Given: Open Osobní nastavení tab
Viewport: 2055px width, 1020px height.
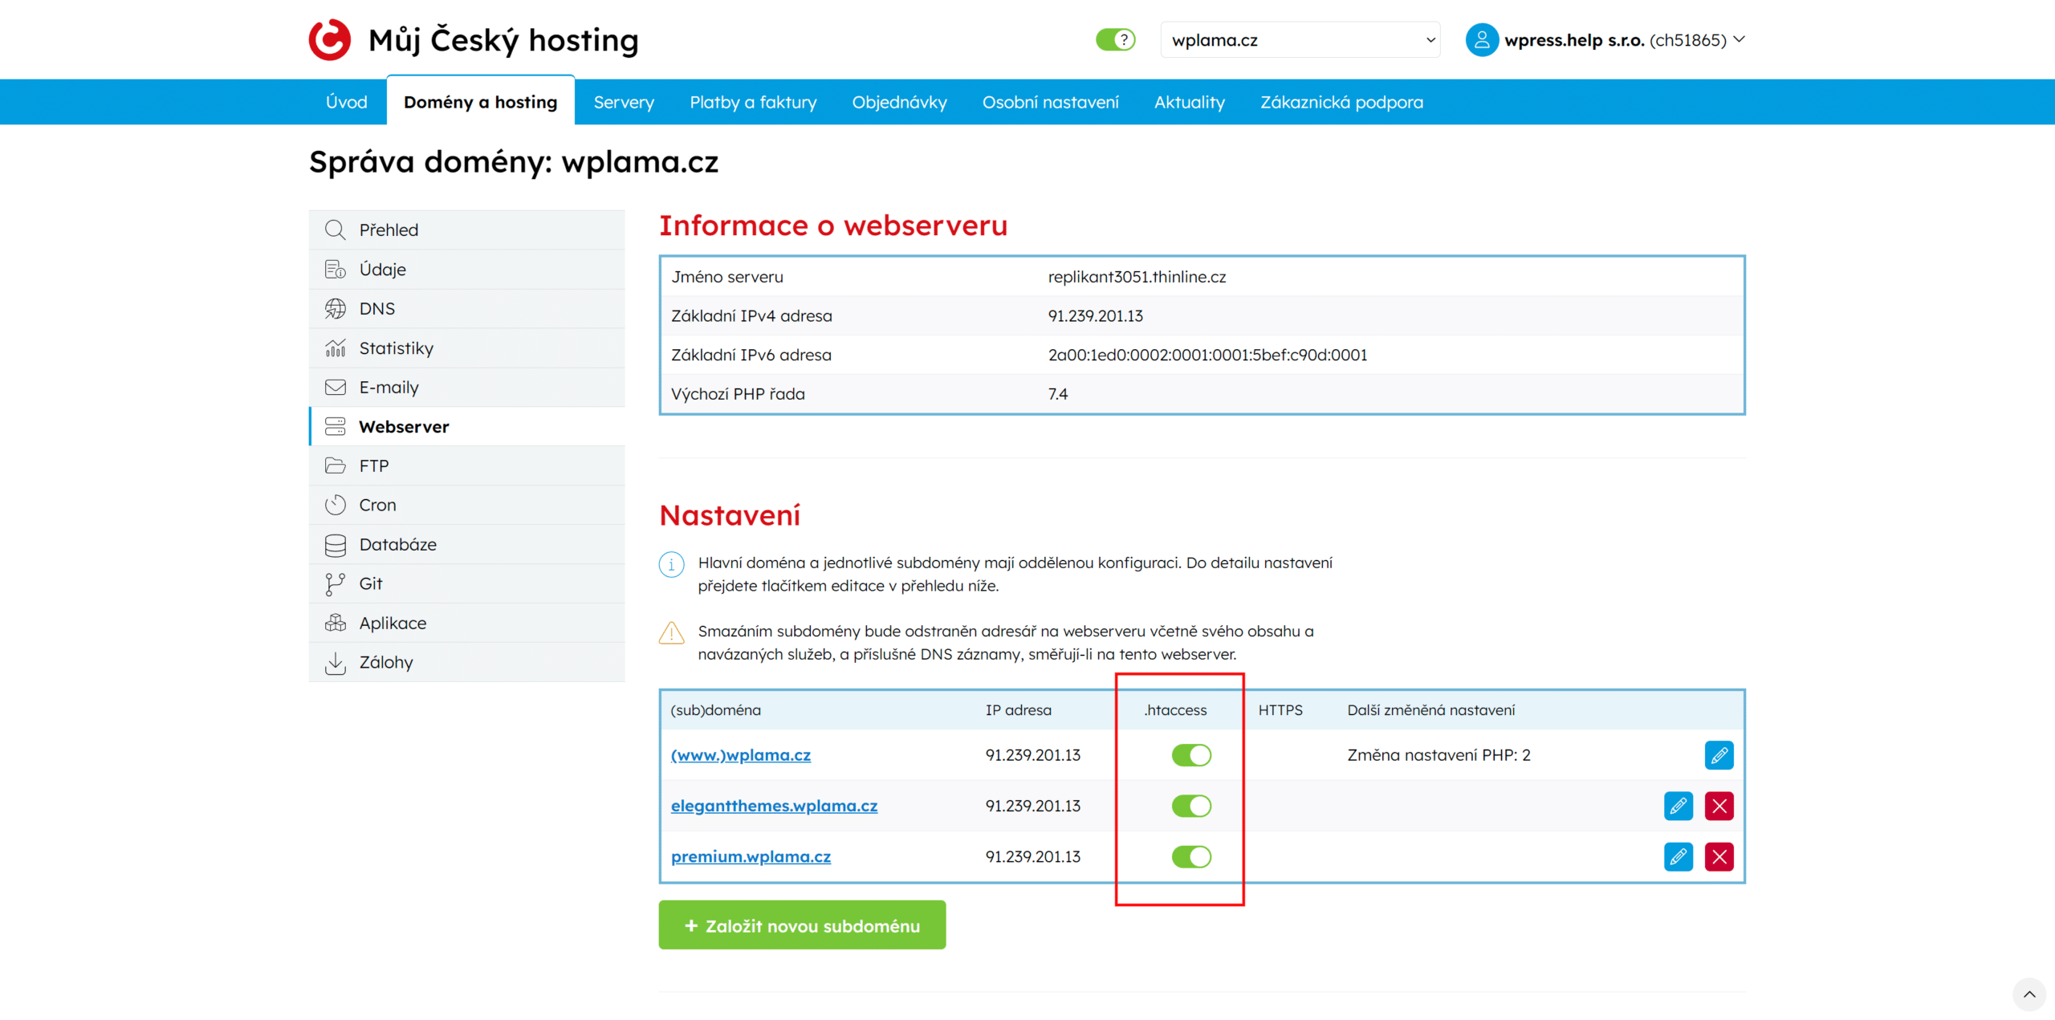Looking at the screenshot, I should tap(1050, 102).
